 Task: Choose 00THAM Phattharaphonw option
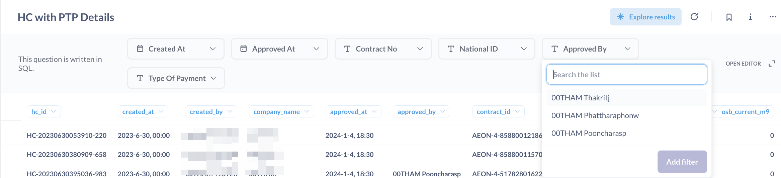[595, 115]
